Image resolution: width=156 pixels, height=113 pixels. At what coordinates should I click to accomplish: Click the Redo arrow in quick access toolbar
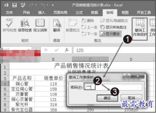click(31, 5)
